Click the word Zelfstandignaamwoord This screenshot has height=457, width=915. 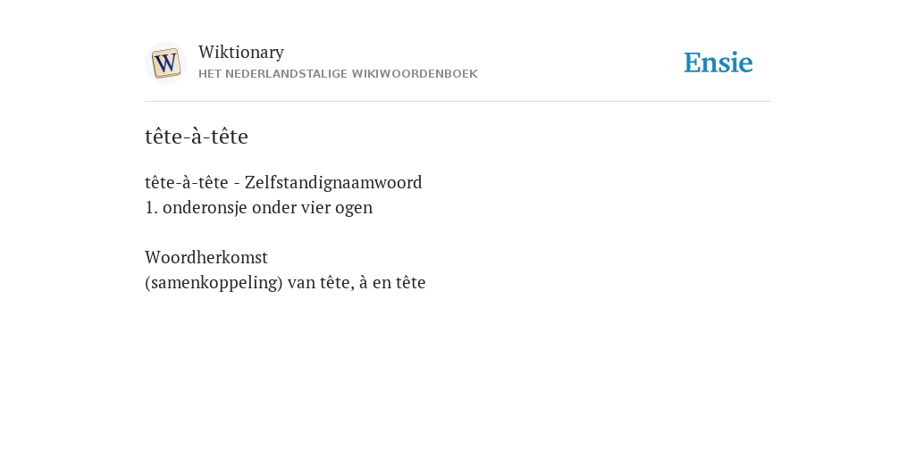(333, 183)
